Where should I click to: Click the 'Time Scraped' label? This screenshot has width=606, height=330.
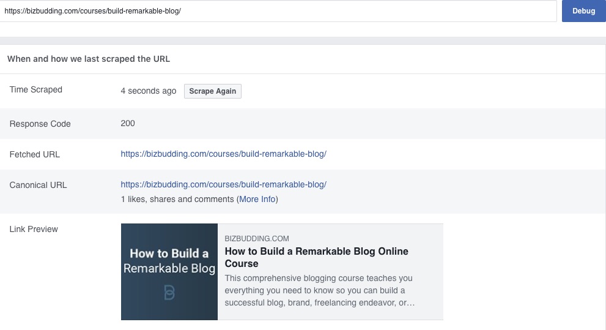(x=36, y=90)
